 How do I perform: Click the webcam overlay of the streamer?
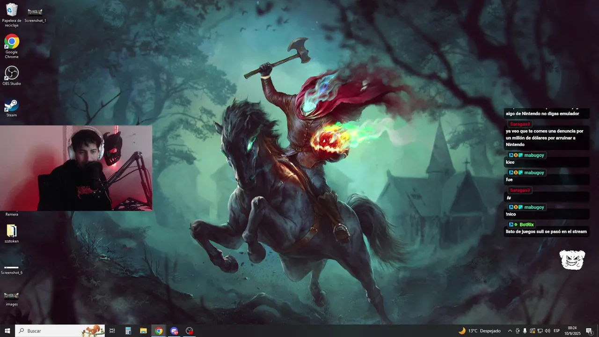(76, 168)
